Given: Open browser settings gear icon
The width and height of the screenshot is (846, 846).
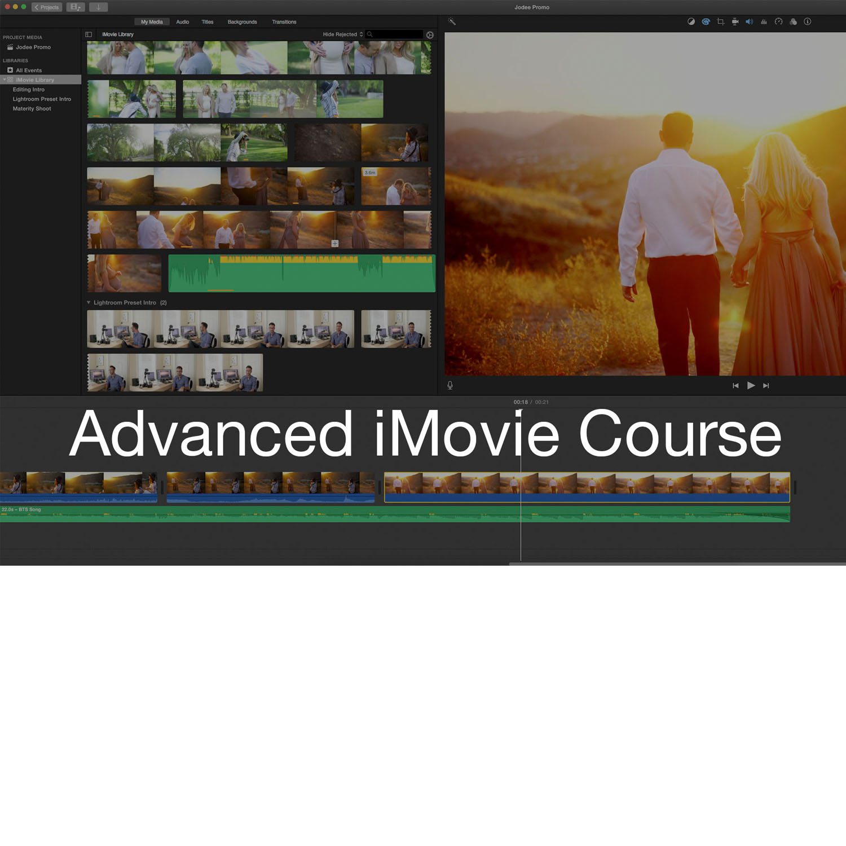Looking at the screenshot, I should 430,35.
